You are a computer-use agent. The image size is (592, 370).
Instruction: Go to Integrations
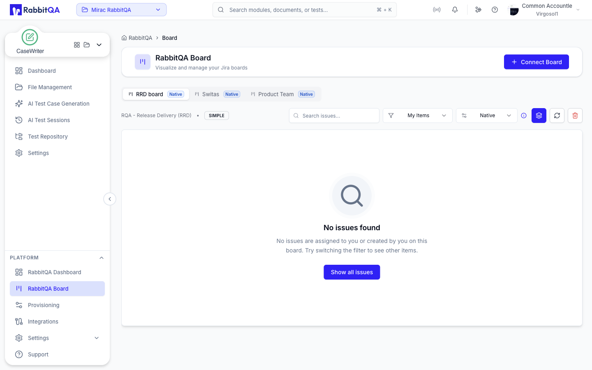(57, 321)
